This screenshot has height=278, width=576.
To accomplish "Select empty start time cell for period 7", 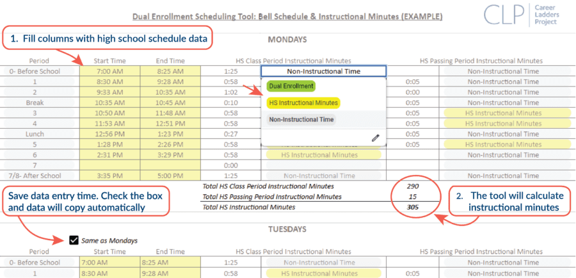I will (x=110, y=165).
